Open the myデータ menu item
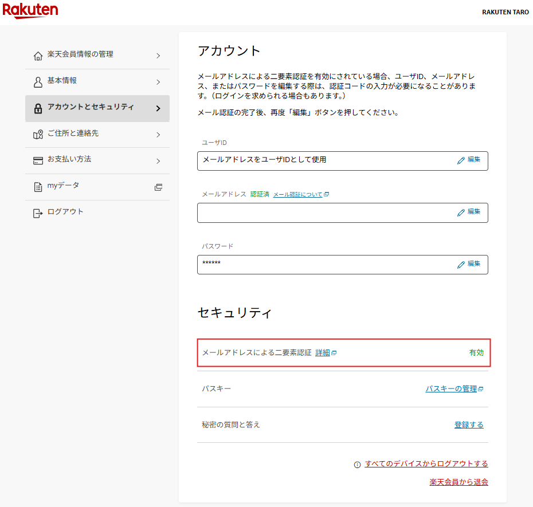 click(97, 187)
